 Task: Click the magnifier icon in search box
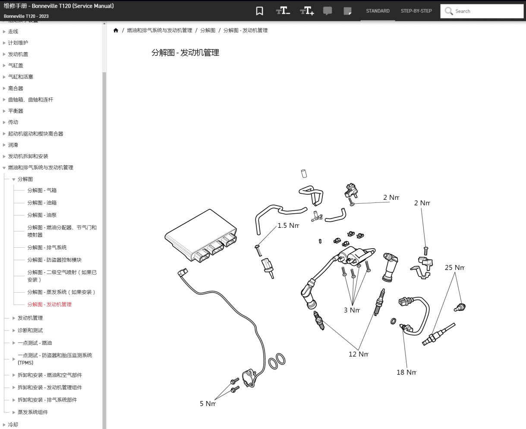pos(449,11)
